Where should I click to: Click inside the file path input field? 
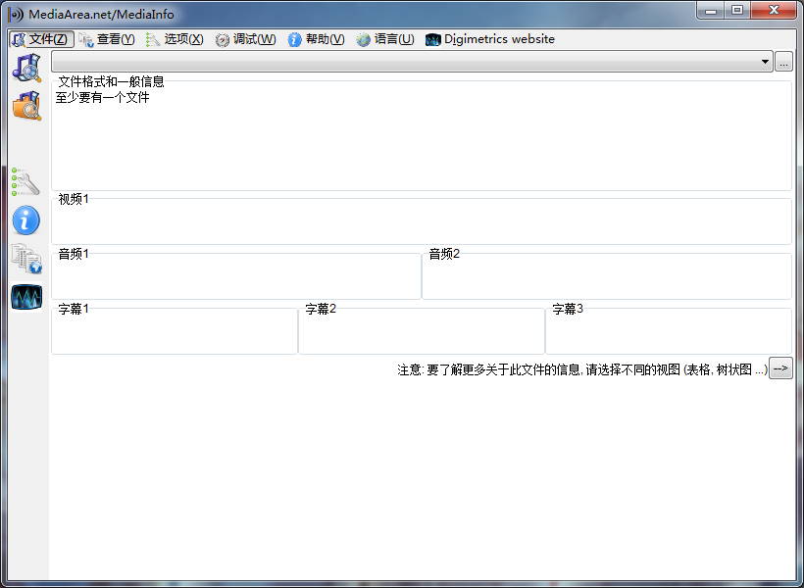coord(392,61)
